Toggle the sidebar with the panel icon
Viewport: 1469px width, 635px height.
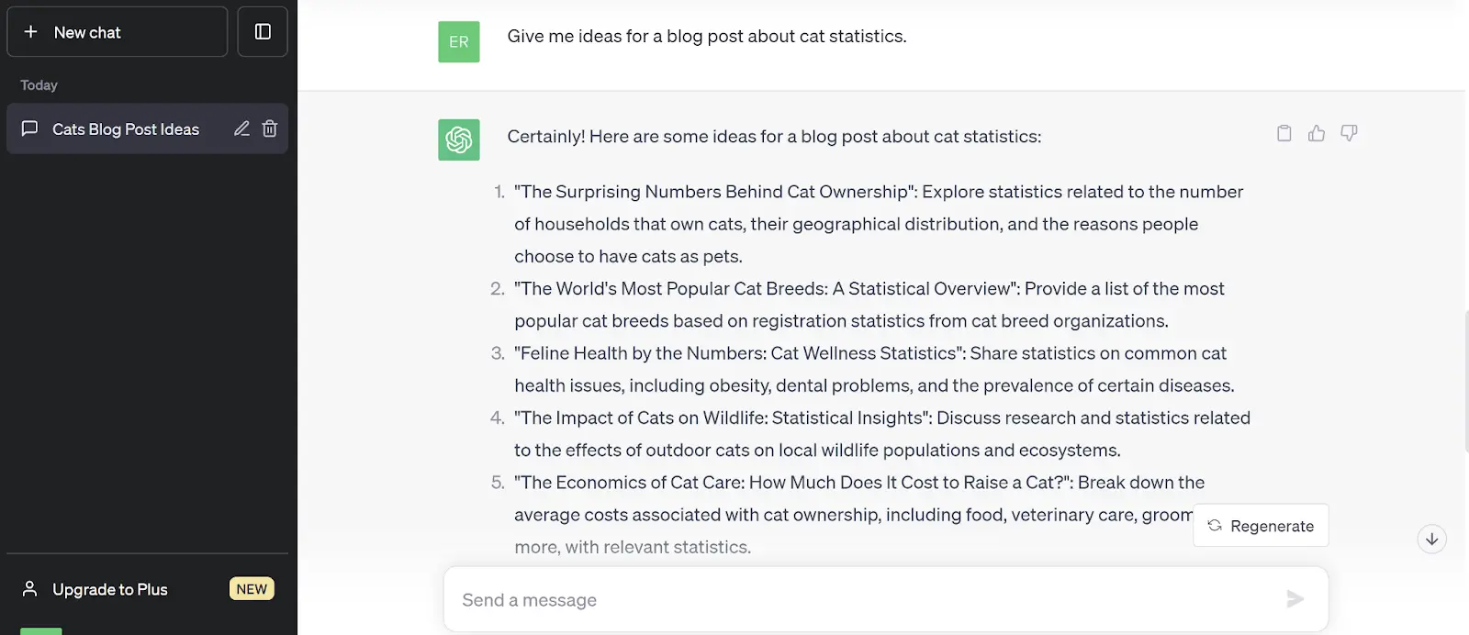tap(263, 32)
